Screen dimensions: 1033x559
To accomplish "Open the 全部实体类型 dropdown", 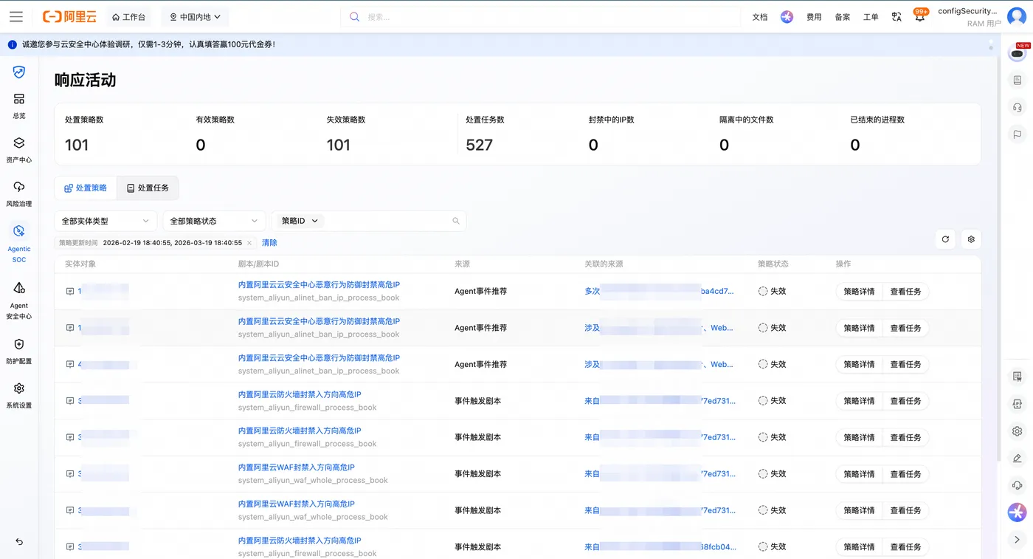I will click(x=106, y=221).
